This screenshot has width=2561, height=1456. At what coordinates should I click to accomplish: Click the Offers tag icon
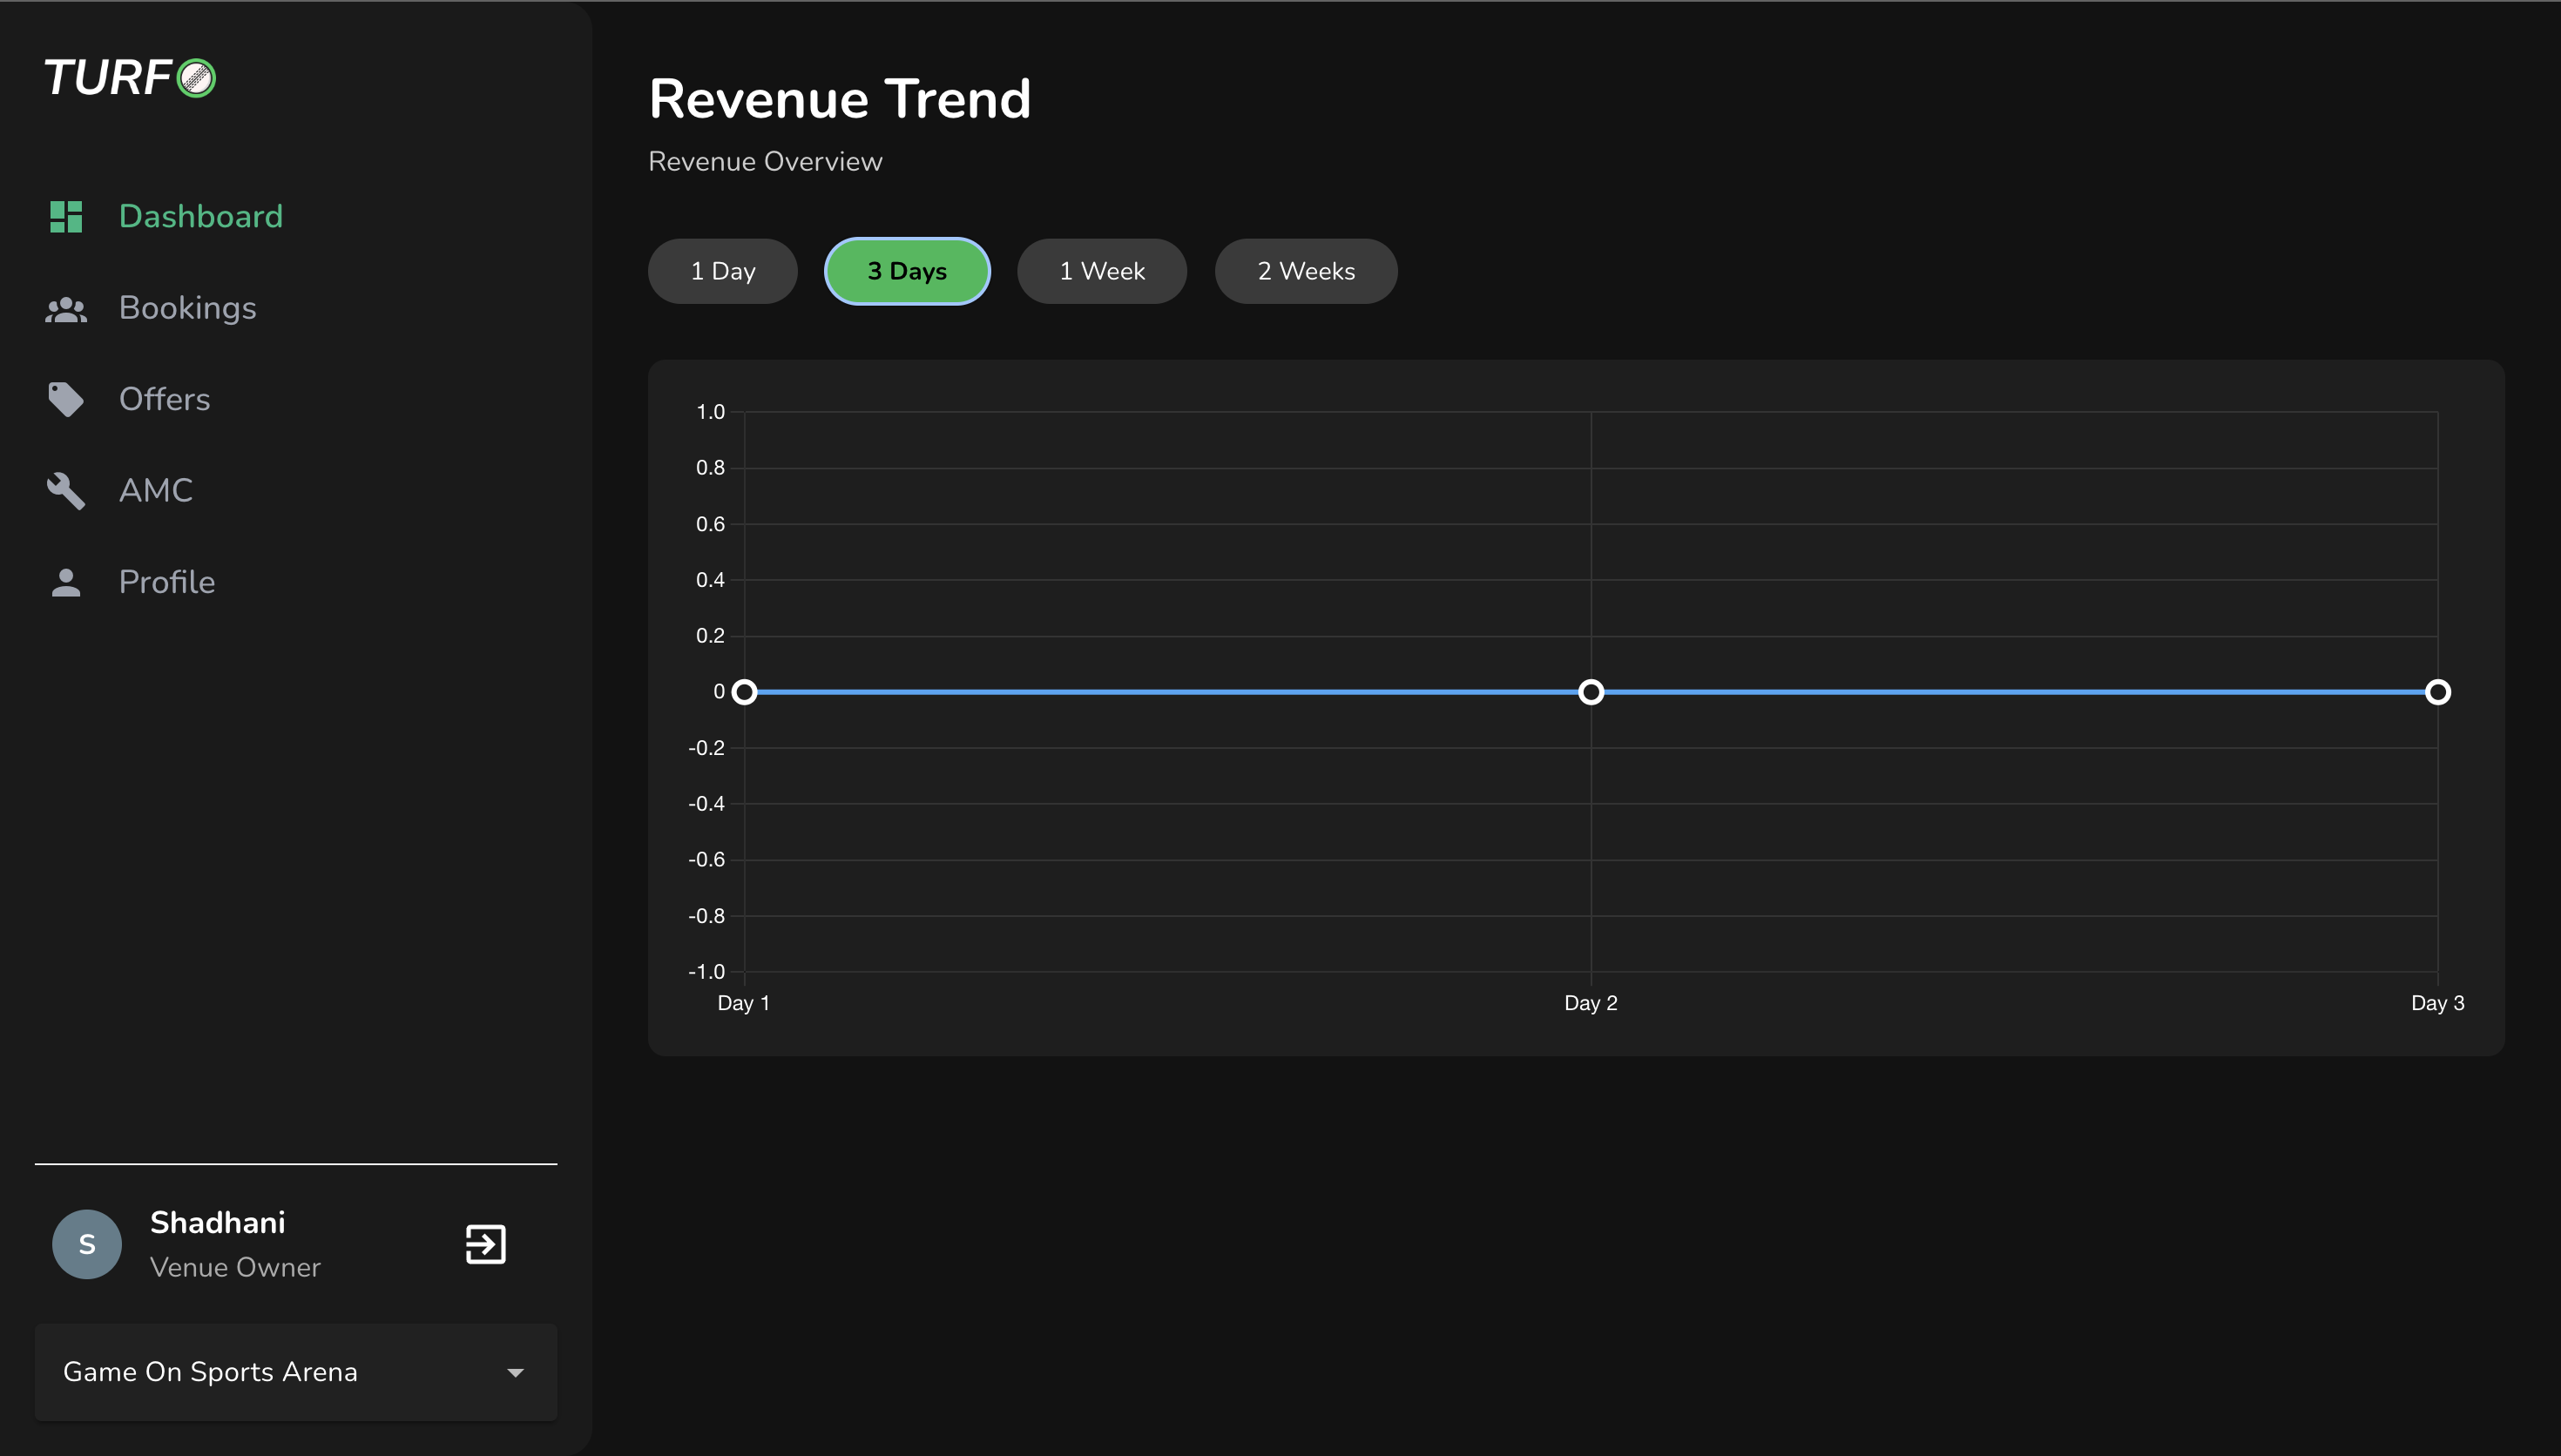click(66, 399)
